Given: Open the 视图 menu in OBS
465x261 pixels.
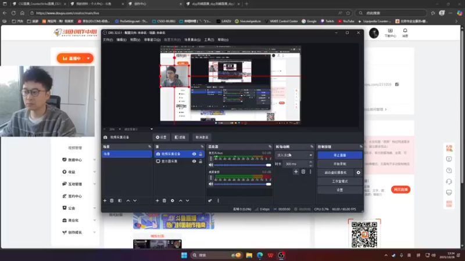Looking at the screenshot, I should (x=135, y=39).
